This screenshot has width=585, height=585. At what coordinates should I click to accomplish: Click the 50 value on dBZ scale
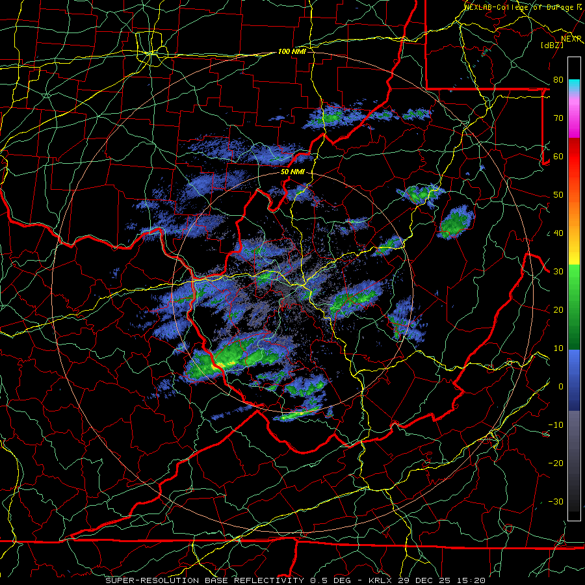point(558,195)
